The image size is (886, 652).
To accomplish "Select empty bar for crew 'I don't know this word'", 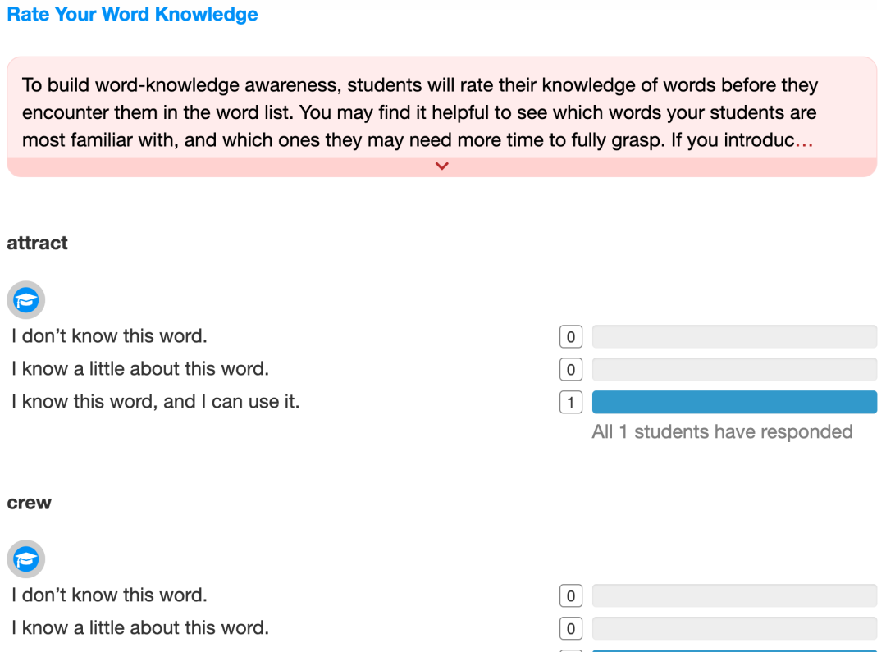I will coord(734,595).
